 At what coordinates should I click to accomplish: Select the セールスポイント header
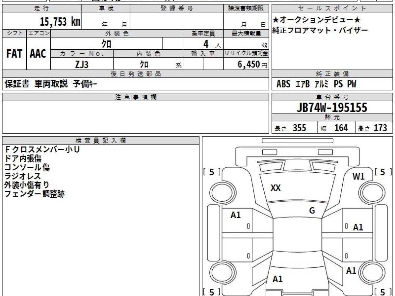[332, 9]
